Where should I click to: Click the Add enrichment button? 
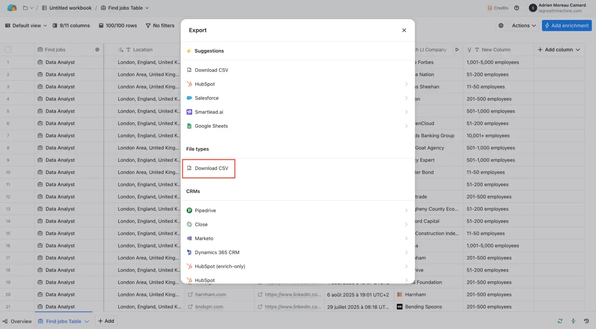pyautogui.click(x=567, y=26)
